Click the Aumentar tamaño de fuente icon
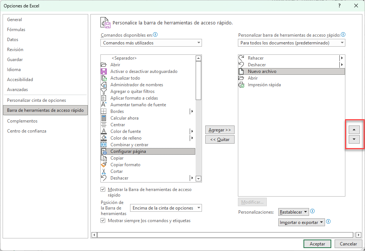Image resolution: width=365 pixels, height=251 pixels. (104, 105)
